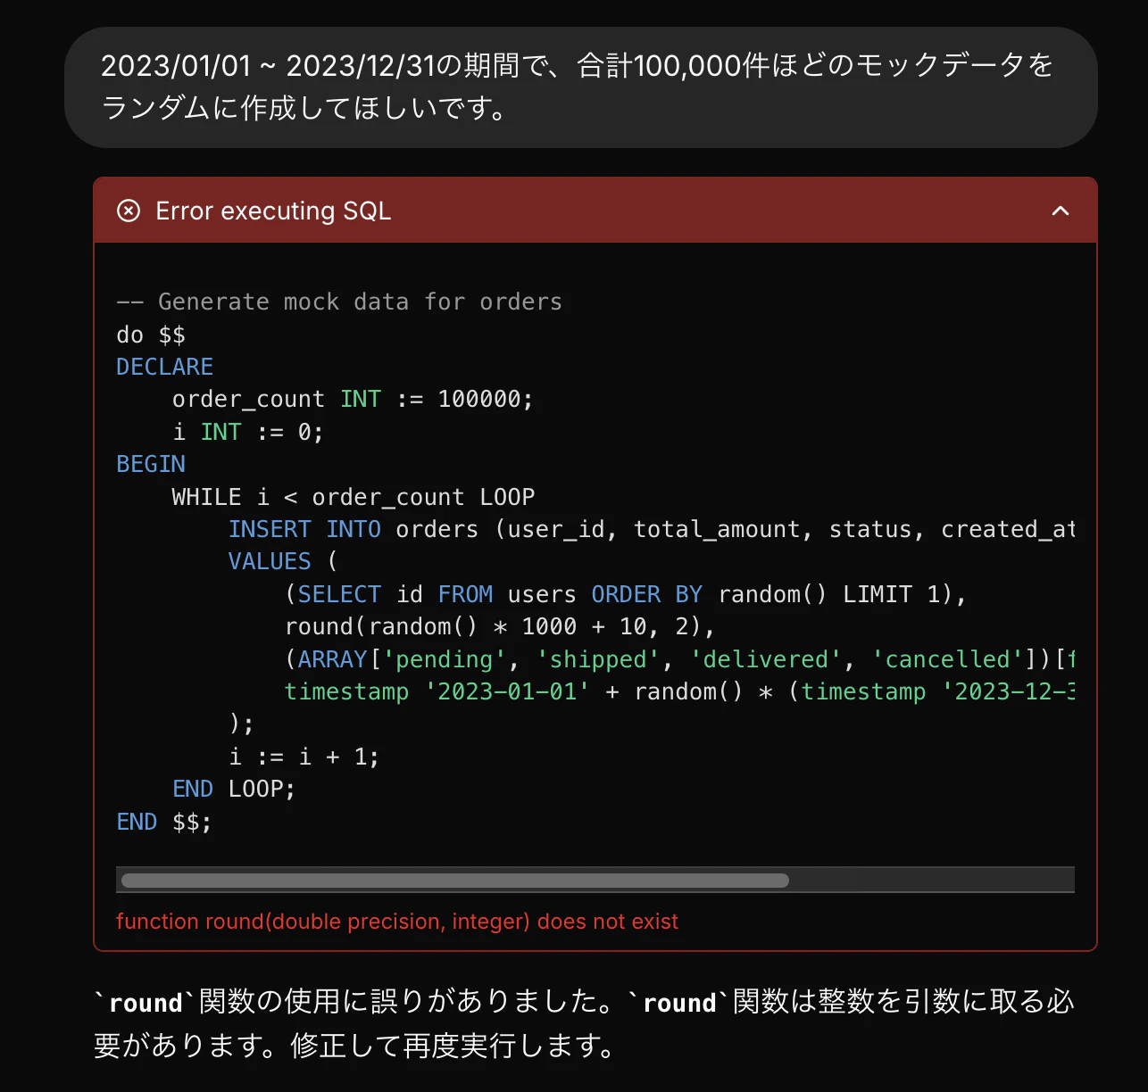1148x1092 pixels.
Task: Select the red error message about round function
Action: click(397, 921)
